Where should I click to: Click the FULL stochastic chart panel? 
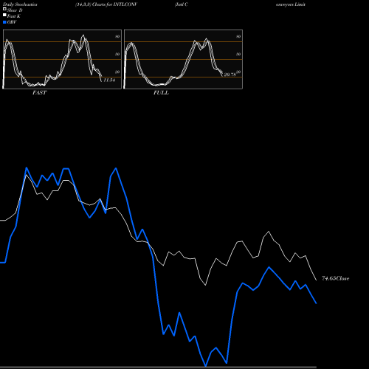[183, 59]
